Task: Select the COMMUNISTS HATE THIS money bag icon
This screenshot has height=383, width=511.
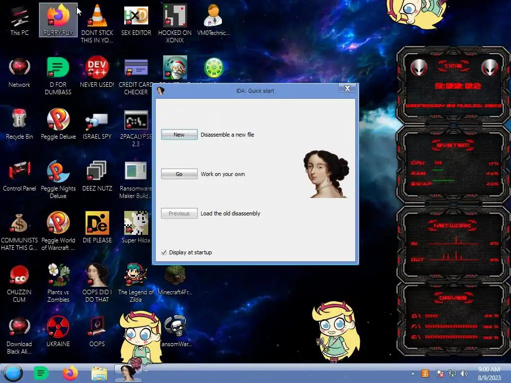Action: coord(19,231)
